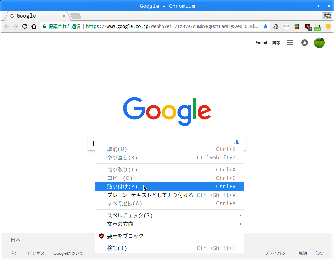
Task: Click the やり直し(R) menu entry
Action: 169,157
